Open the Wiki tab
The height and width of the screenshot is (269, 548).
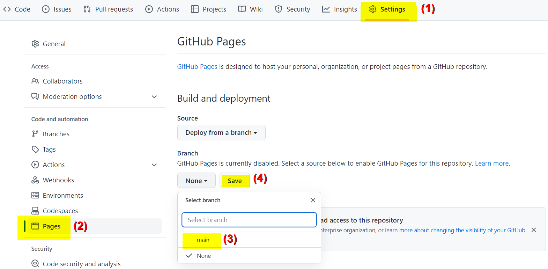(250, 9)
